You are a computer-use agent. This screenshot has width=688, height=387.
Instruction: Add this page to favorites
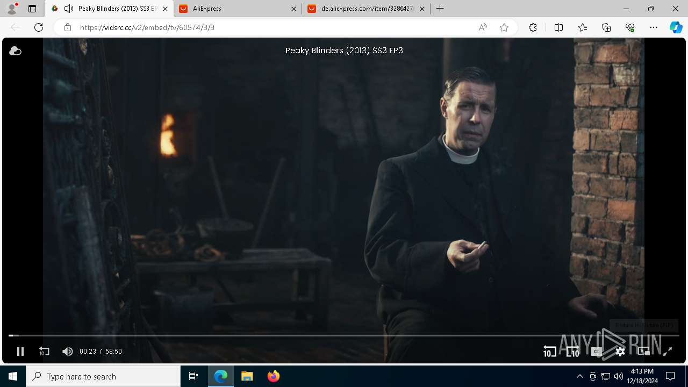click(x=504, y=27)
